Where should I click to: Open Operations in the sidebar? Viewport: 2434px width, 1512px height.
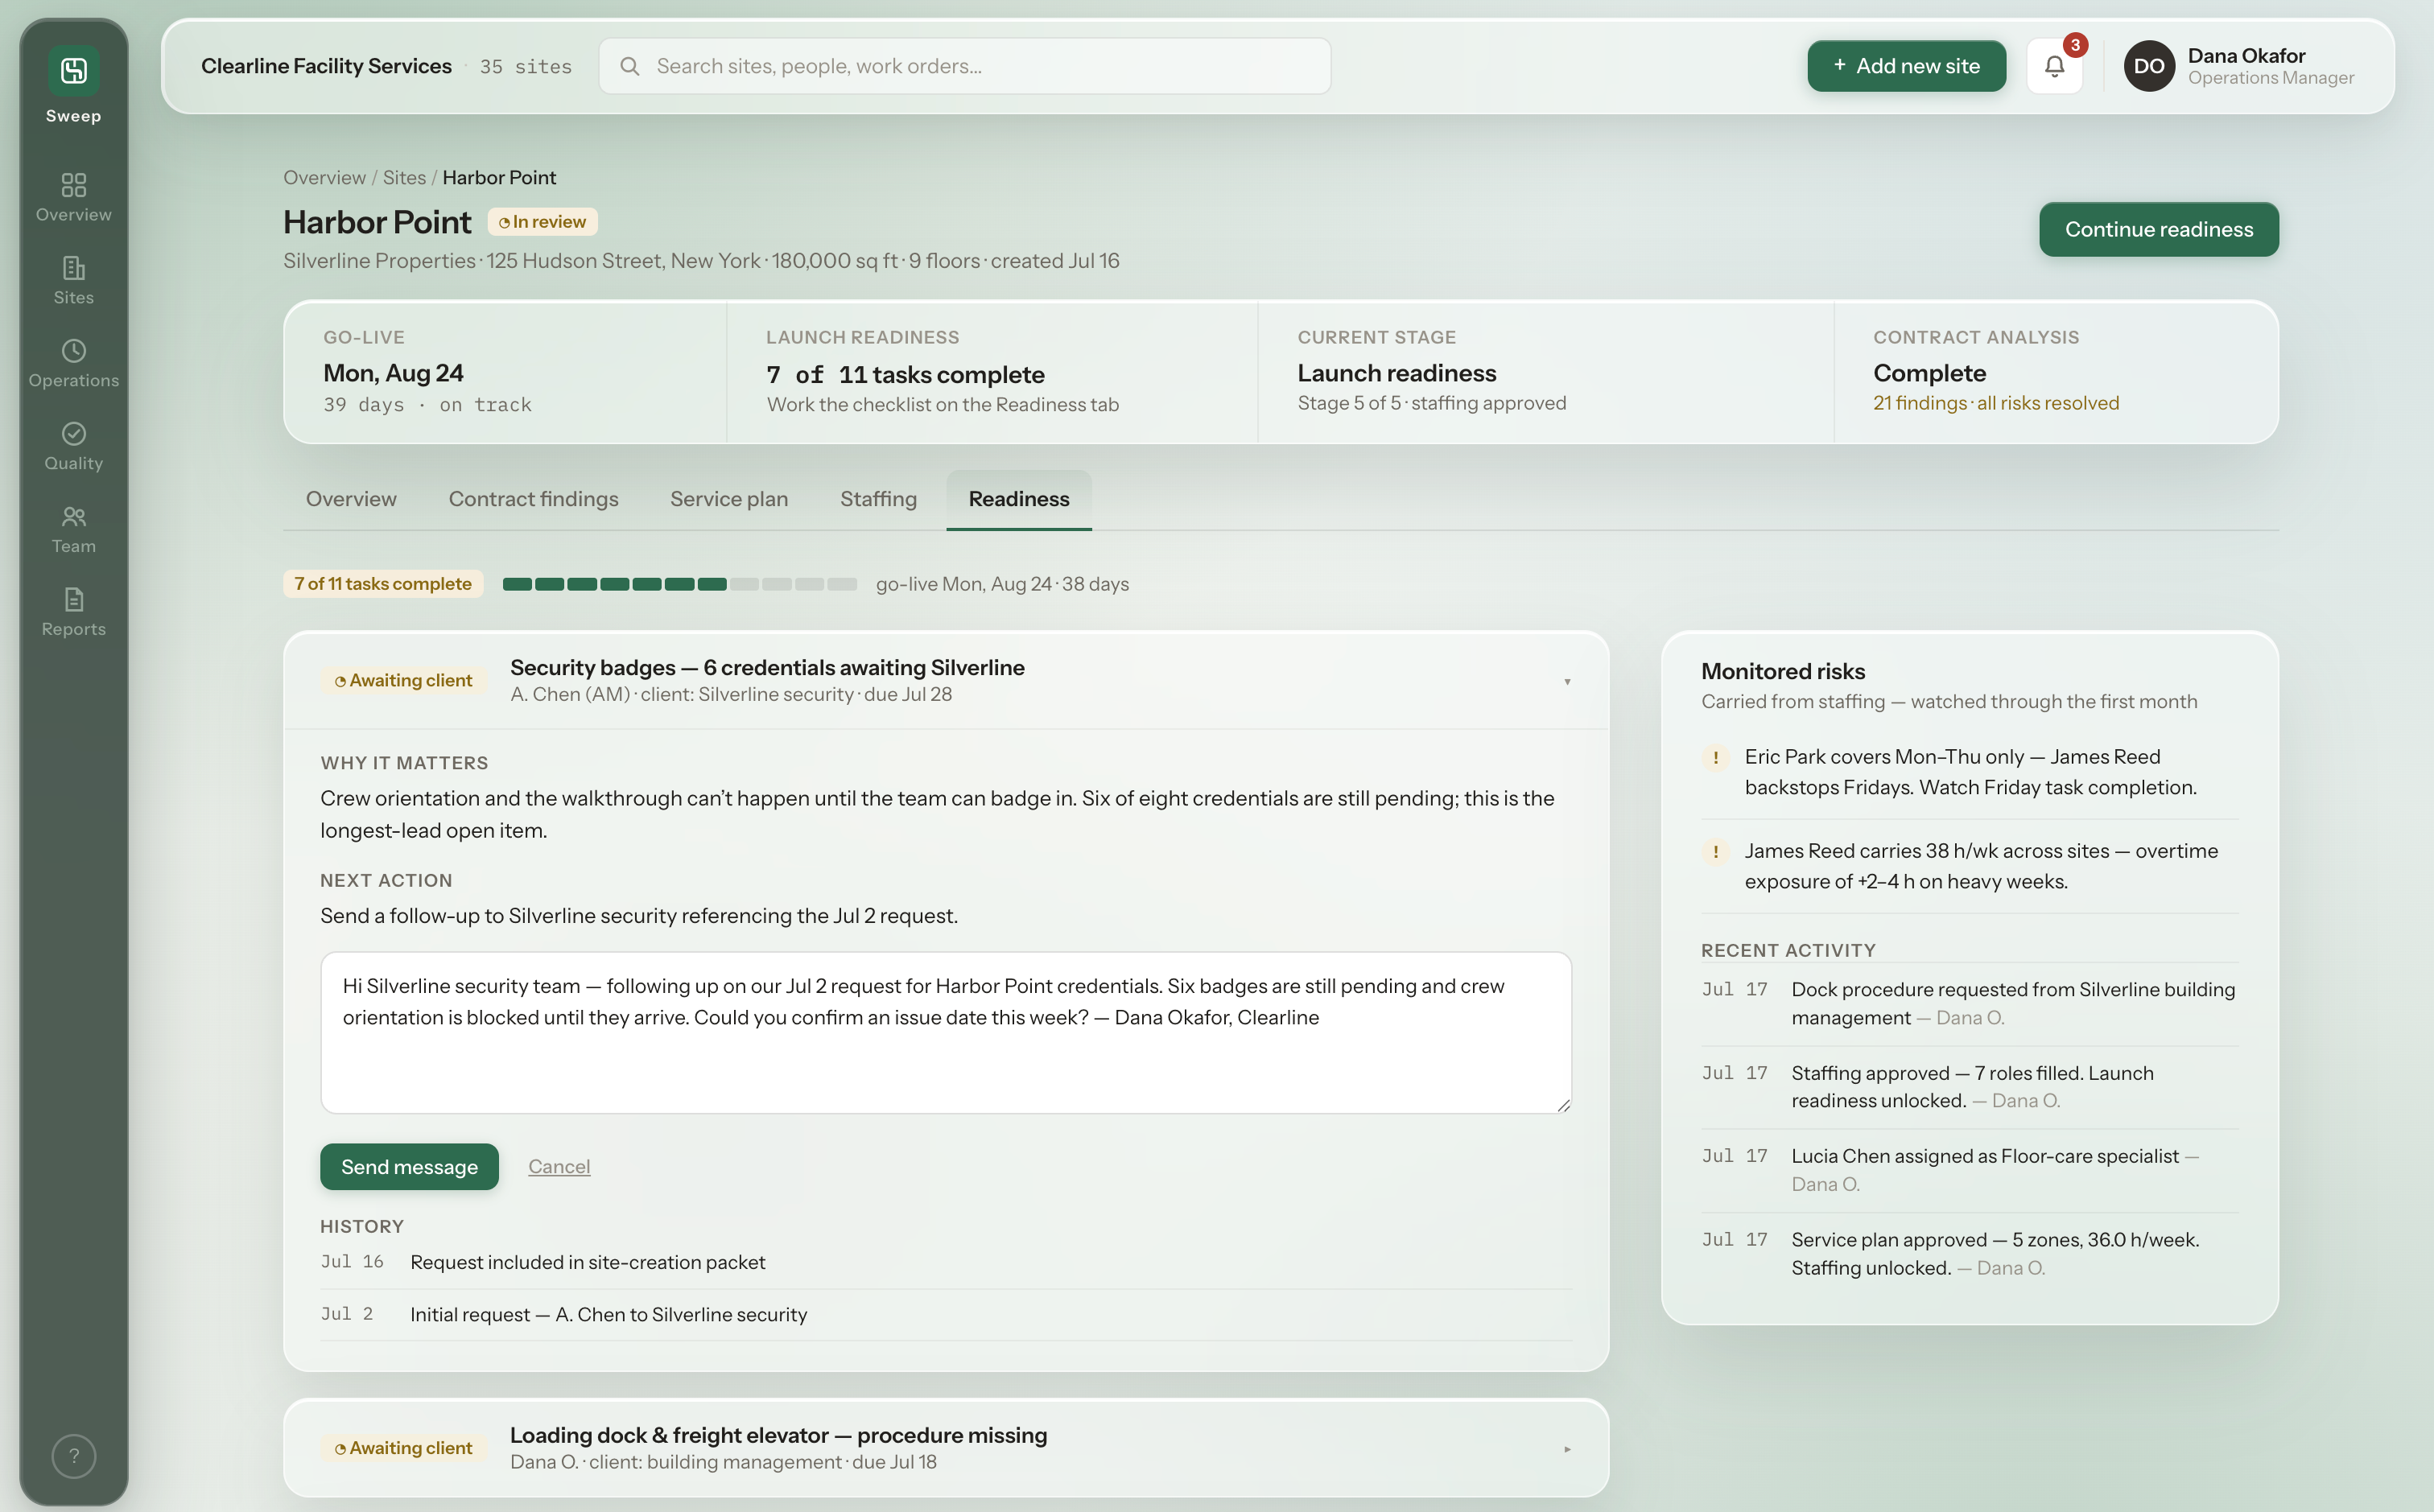(x=73, y=364)
